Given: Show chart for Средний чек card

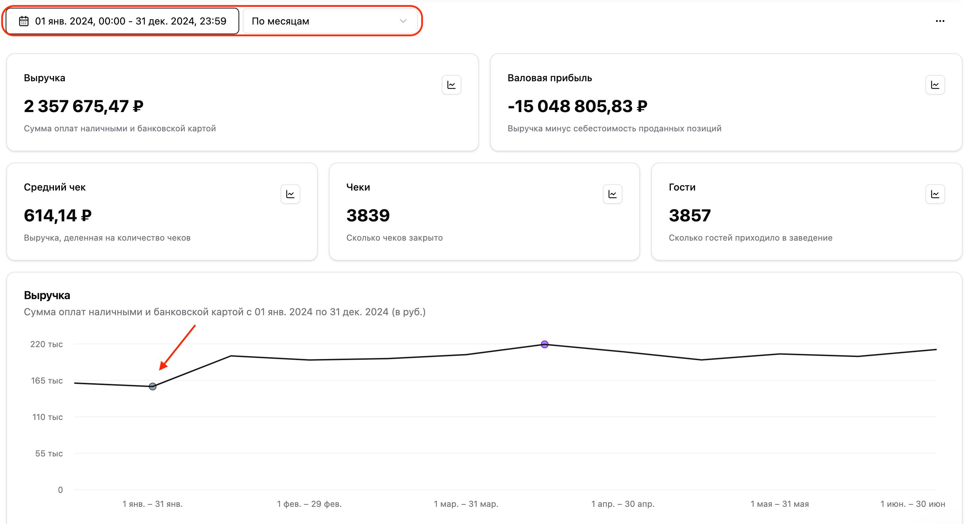Looking at the screenshot, I should click(290, 194).
